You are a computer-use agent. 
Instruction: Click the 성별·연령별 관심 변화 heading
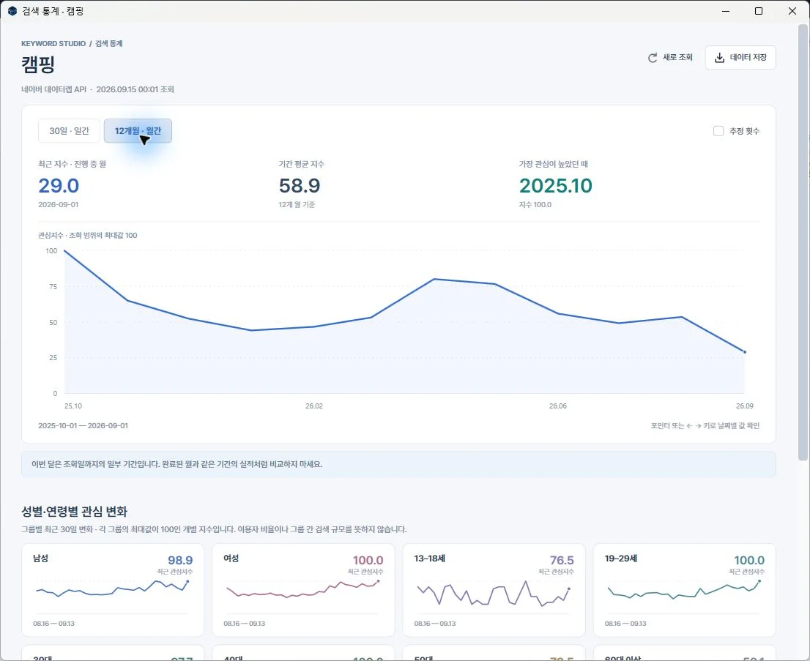coord(75,511)
